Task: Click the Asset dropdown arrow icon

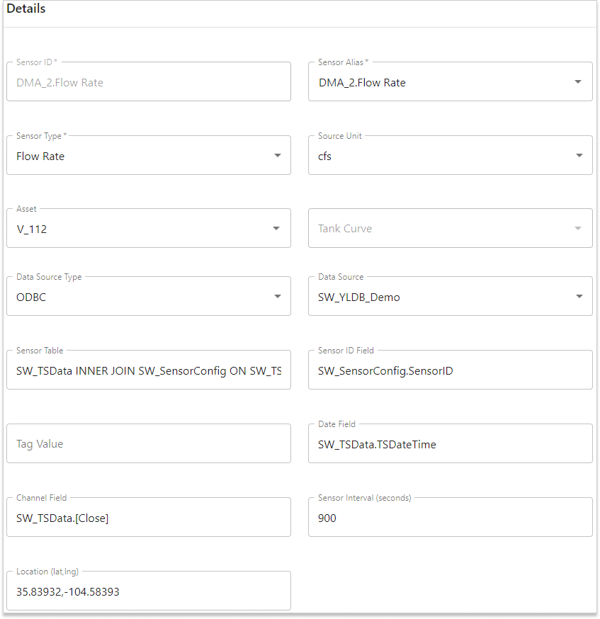Action: pos(276,229)
